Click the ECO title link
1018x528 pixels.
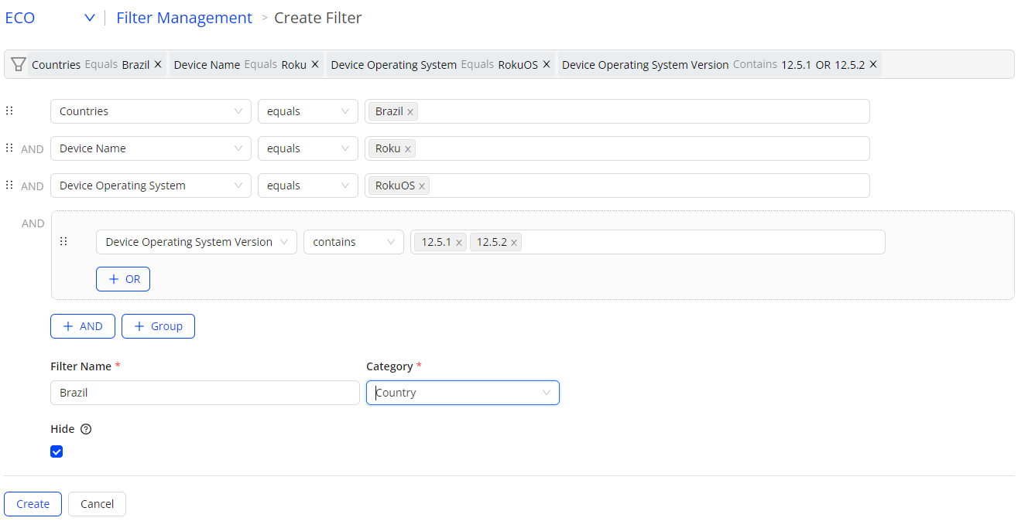pyautogui.click(x=20, y=18)
